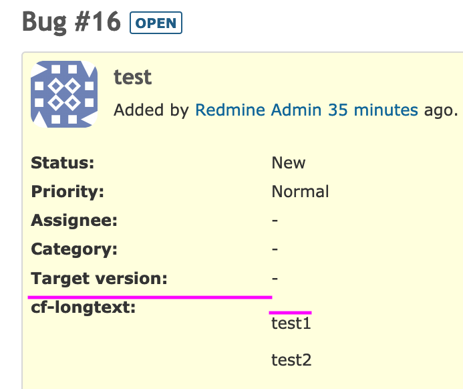
Task: Click the Priority field label
Action: pos(68,192)
